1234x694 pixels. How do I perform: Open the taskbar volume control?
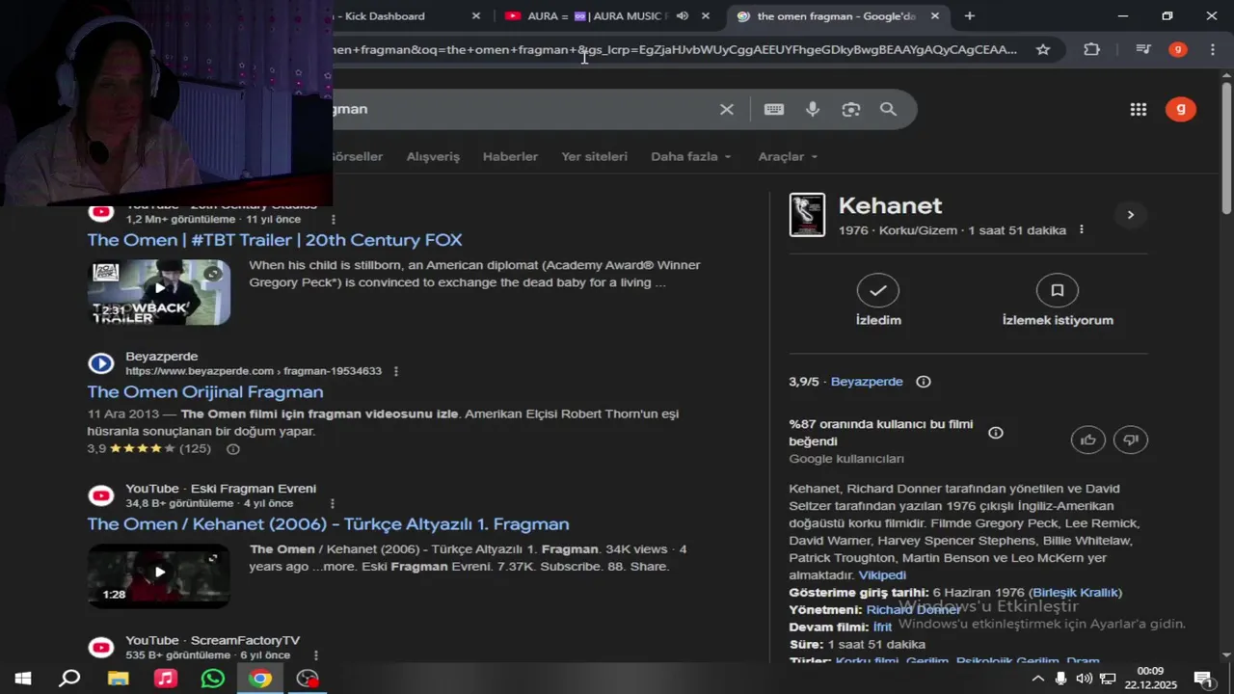pyautogui.click(x=1084, y=679)
